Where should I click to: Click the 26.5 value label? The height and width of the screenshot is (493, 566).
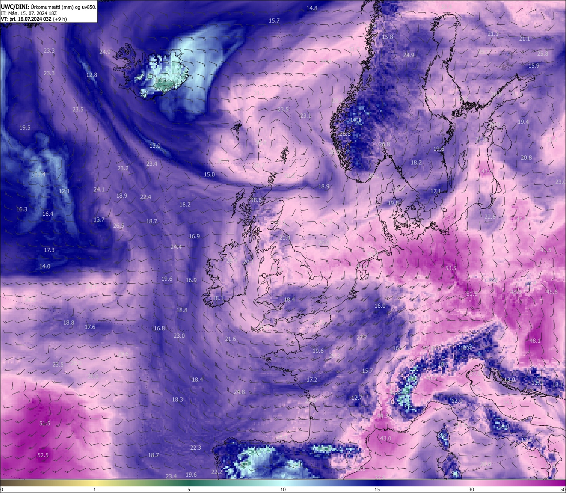pos(119,225)
